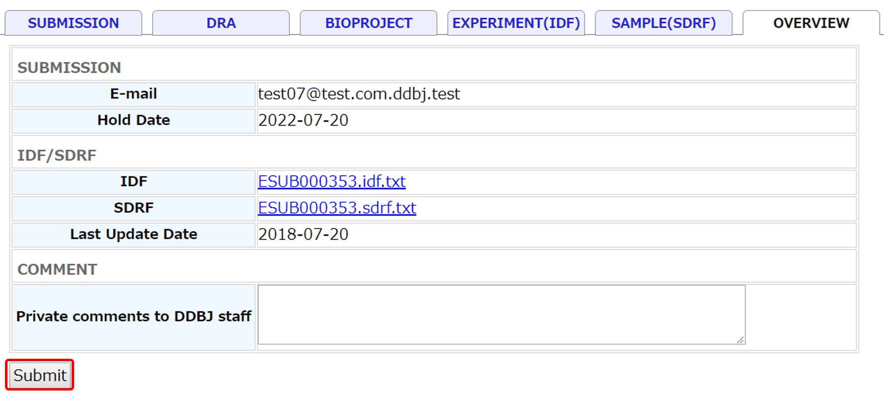Select the OVERVIEW tab
This screenshot has width=884, height=395.
[x=811, y=23]
